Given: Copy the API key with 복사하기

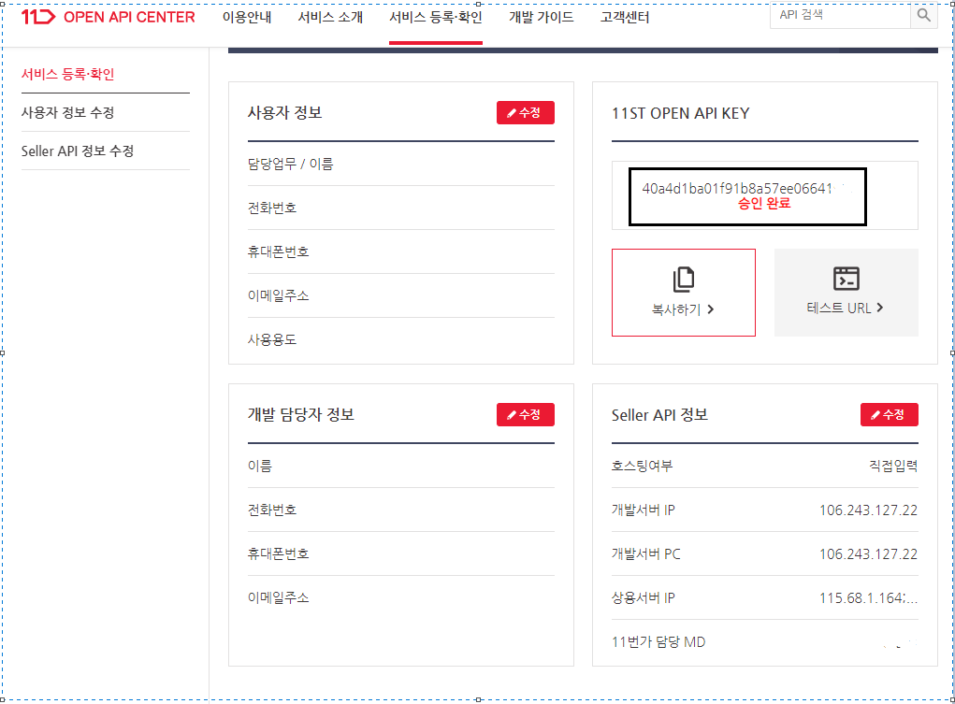Looking at the screenshot, I should click(684, 293).
